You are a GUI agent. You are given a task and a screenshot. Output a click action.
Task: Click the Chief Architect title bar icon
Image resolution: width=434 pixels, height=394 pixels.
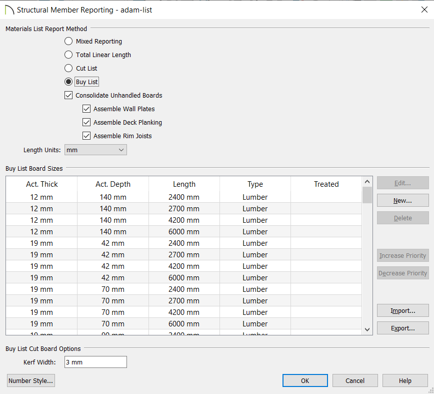pos(9,10)
